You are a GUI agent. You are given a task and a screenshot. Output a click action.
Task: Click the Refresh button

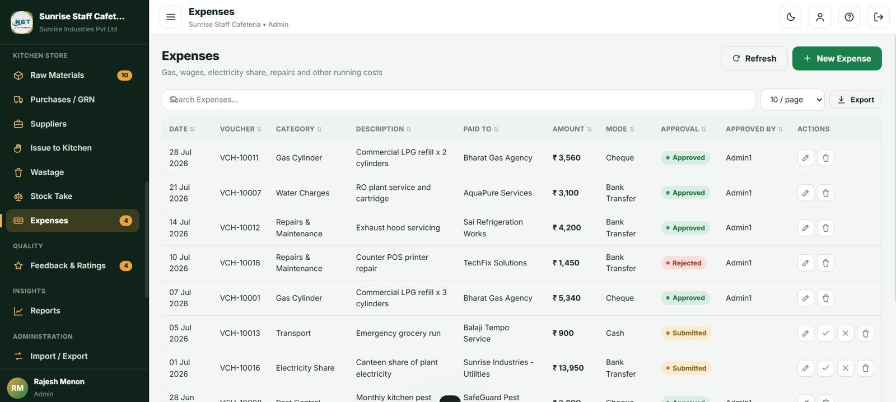pos(754,58)
